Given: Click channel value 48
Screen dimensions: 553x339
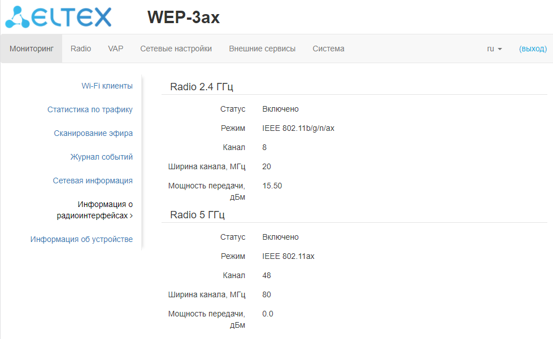Looking at the screenshot, I should coord(267,276).
